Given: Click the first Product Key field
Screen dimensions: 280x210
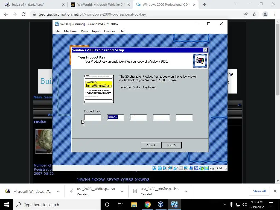Looking at the screenshot, I should click(92, 117).
